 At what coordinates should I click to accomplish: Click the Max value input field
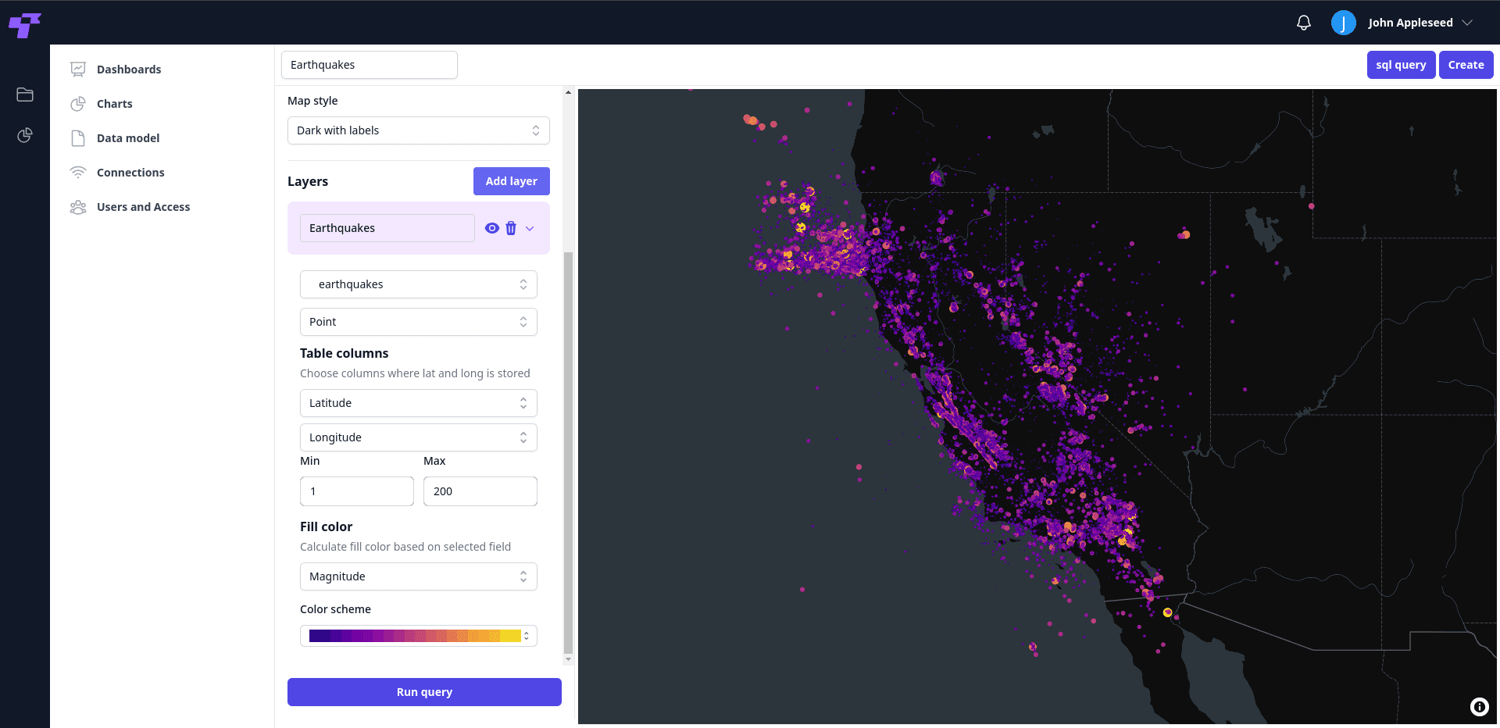pyautogui.click(x=480, y=491)
